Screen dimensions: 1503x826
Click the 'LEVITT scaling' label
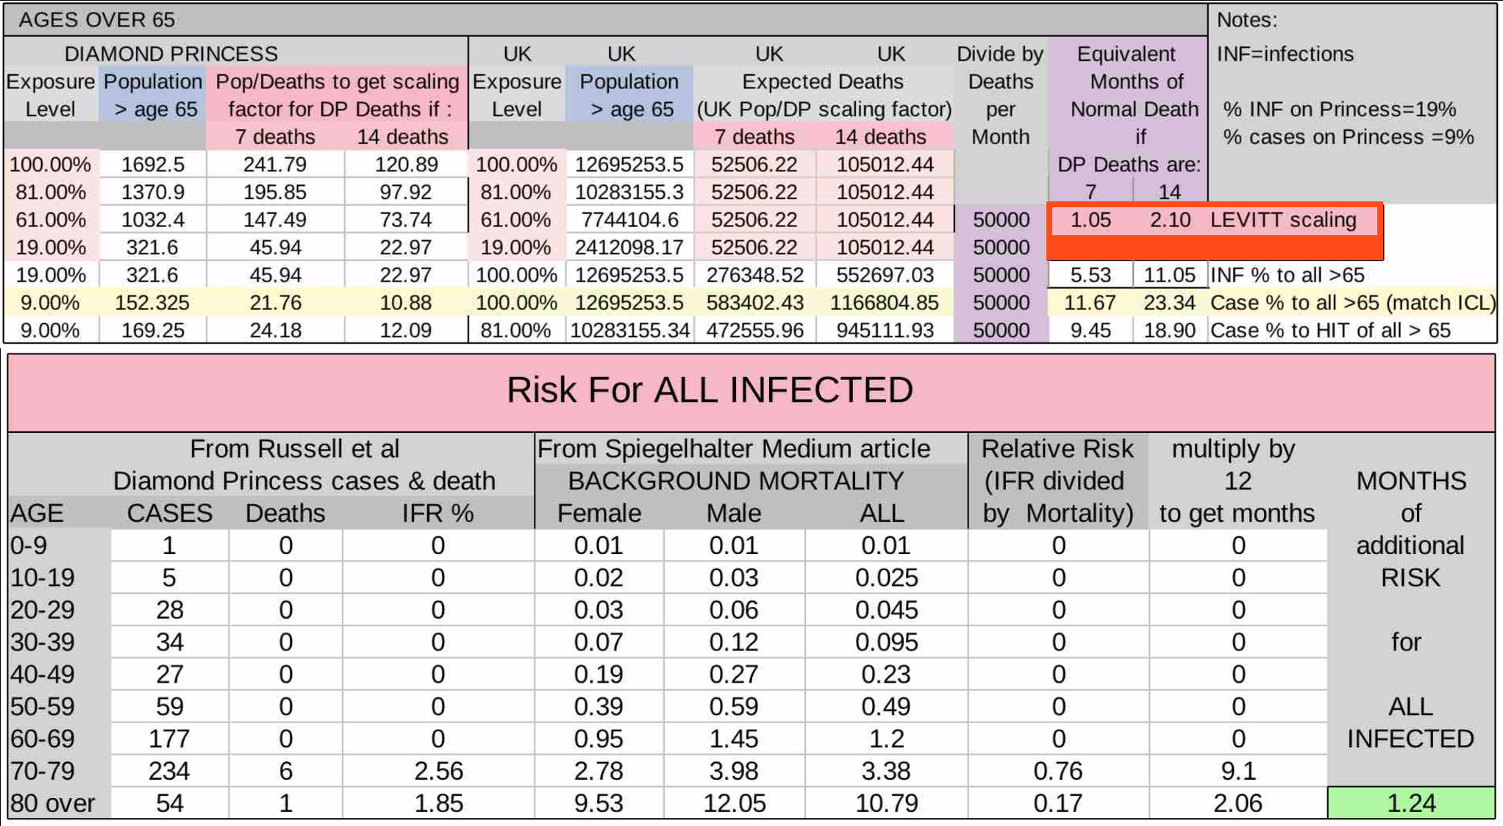point(1283,220)
